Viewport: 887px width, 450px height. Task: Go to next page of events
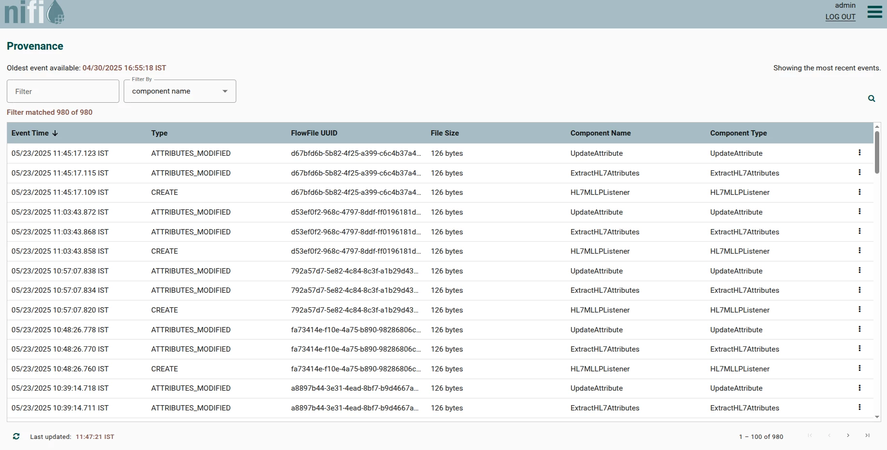point(848,436)
